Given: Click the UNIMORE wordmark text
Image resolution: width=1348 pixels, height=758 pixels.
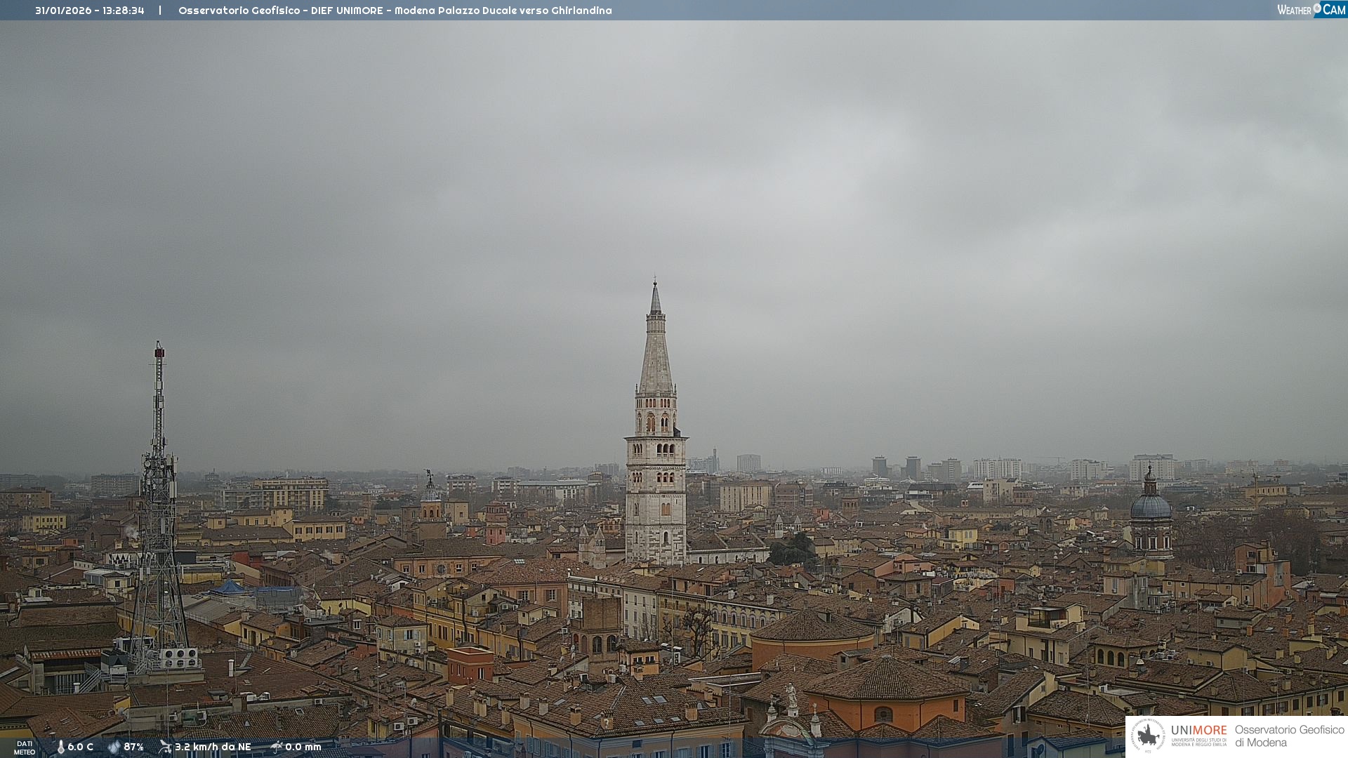Looking at the screenshot, I should tap(1198, 731).
